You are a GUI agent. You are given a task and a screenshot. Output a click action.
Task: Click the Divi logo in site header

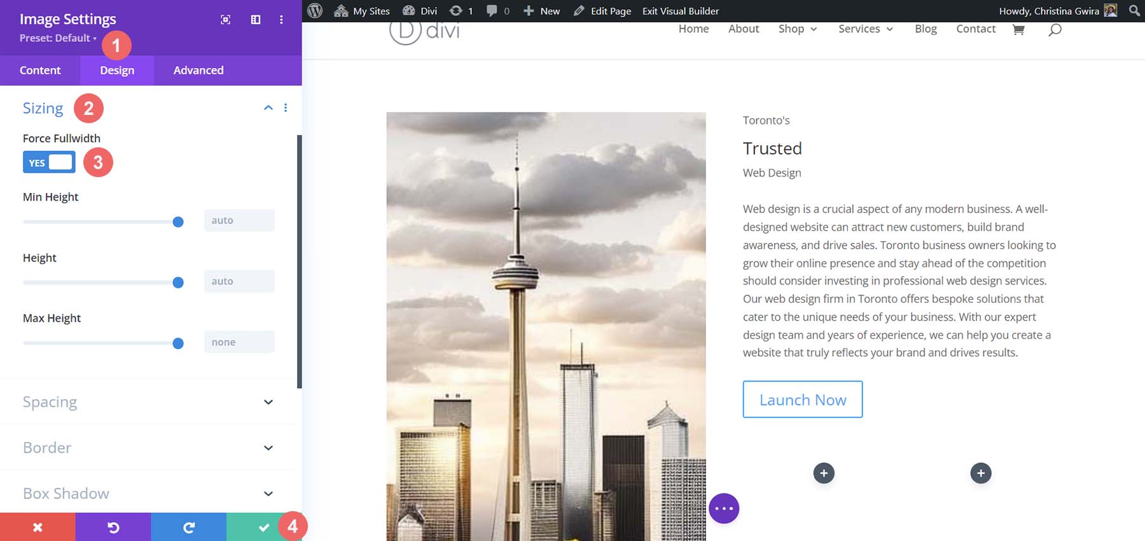tap(425, 30)
